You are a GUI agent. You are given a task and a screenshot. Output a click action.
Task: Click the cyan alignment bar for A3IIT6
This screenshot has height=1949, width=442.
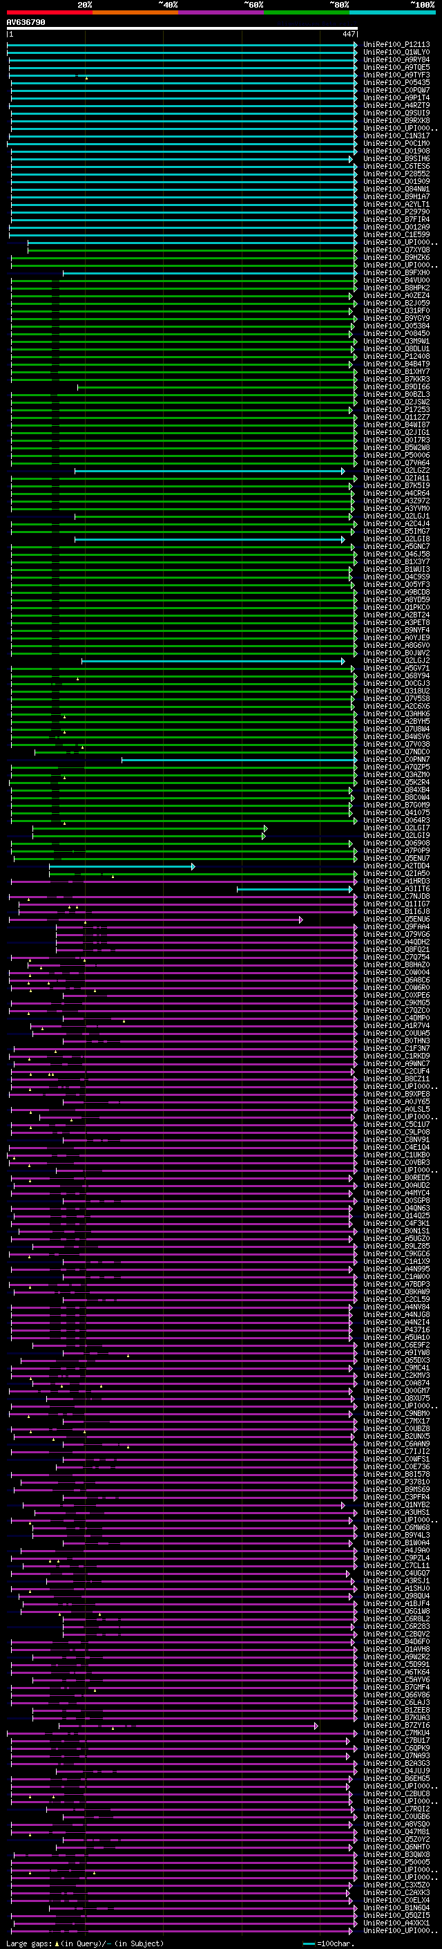pos(295,889)
